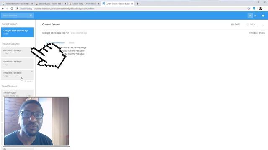
Task: Close the Current Session browser tab
Action: [132, 4]
